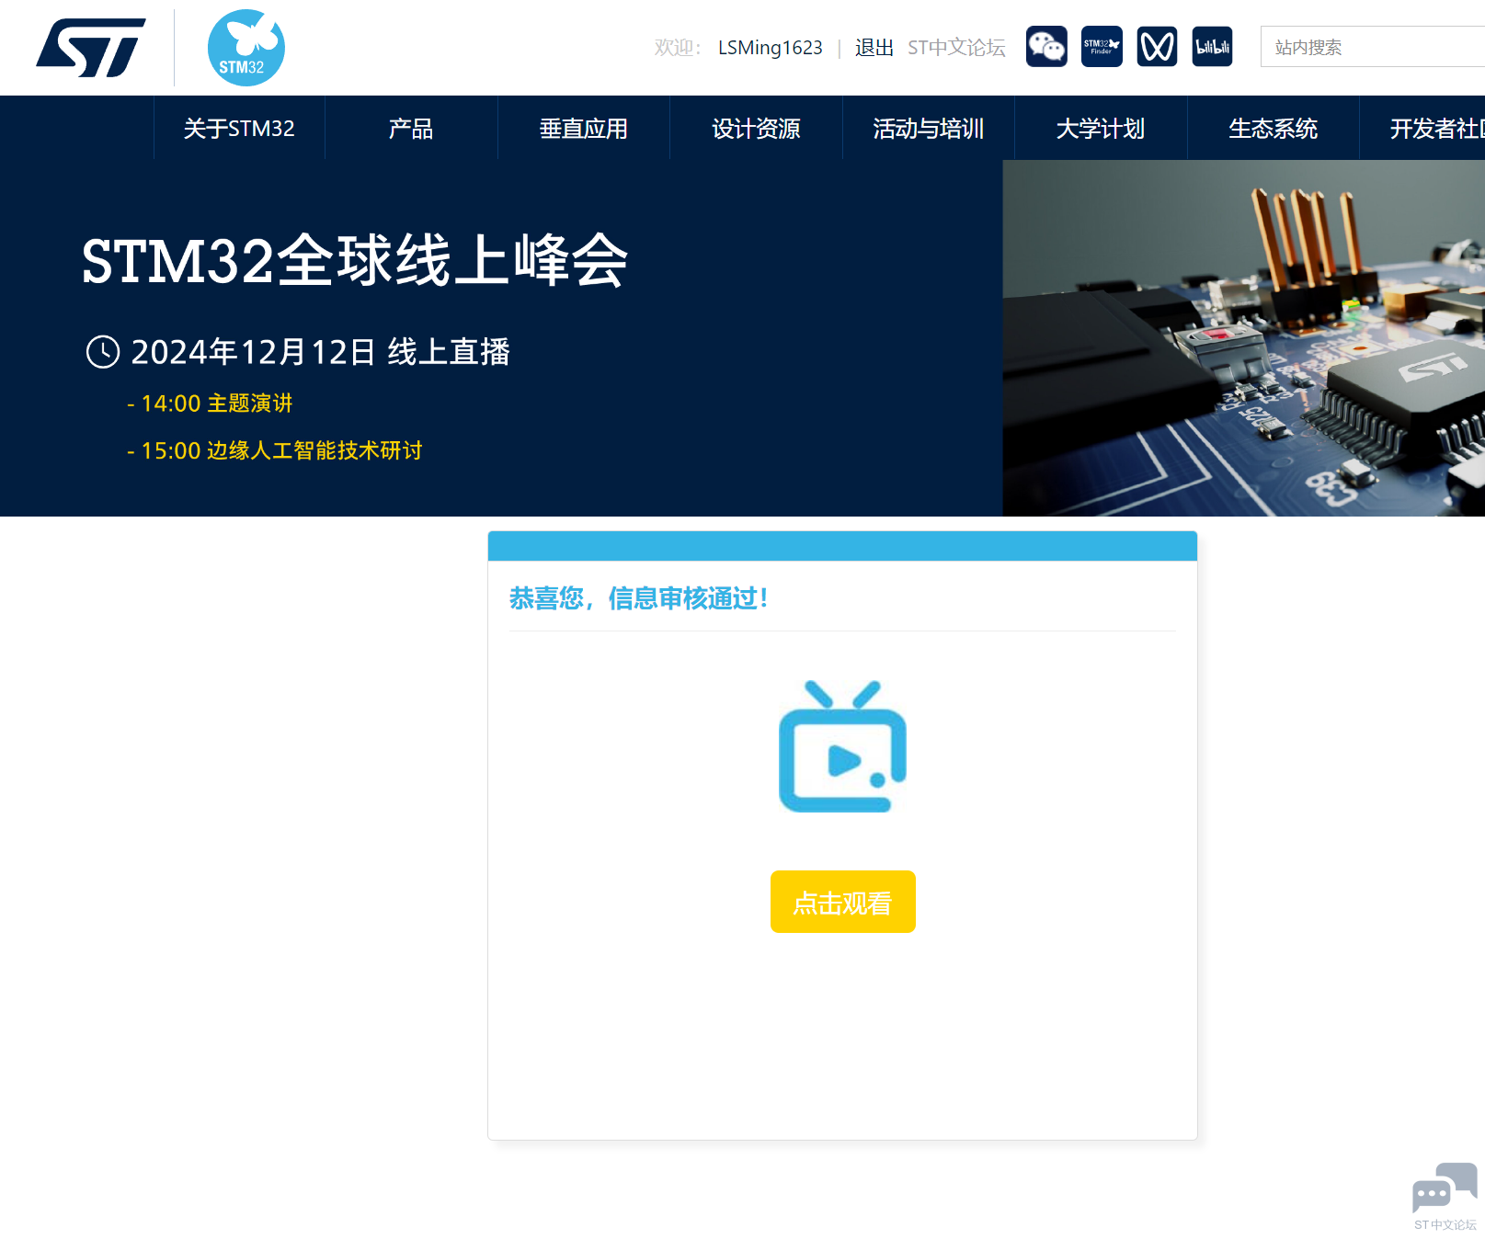Viewport: 1485px width, 1239px height.
Task: Click the username LSMing1623
Action: click(x=771, y=48)
